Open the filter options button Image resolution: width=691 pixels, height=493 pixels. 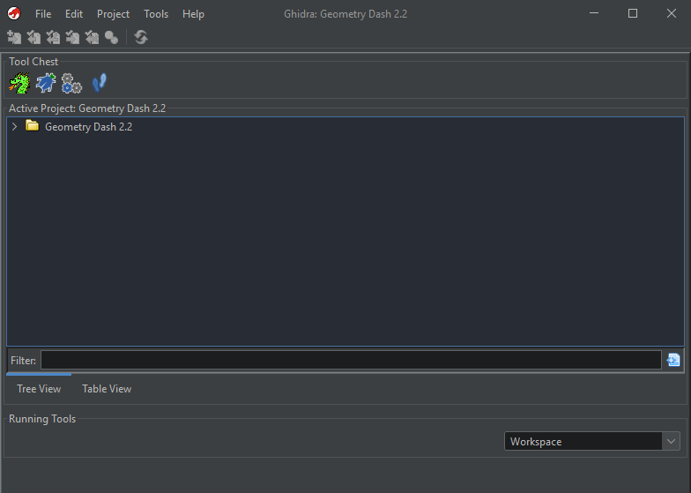click(x=673, y=360)
